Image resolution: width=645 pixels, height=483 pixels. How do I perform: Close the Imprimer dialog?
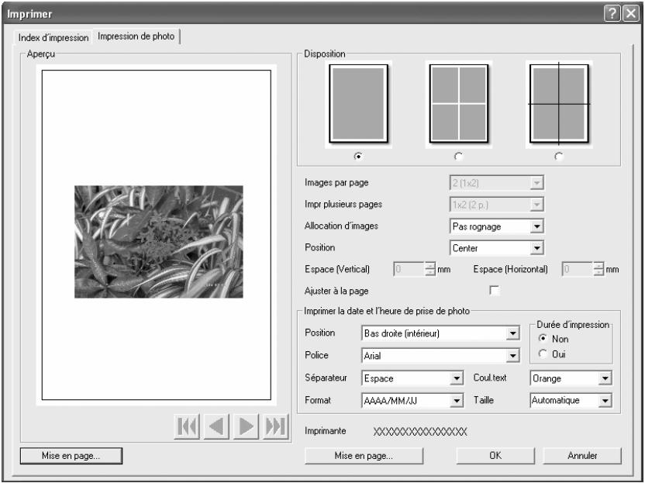631,14
